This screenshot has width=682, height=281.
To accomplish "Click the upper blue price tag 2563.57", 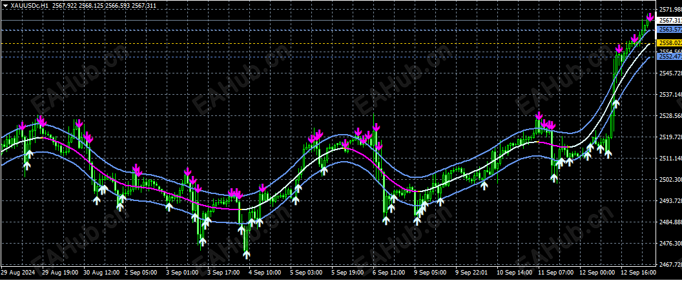I will coord(670,30).
